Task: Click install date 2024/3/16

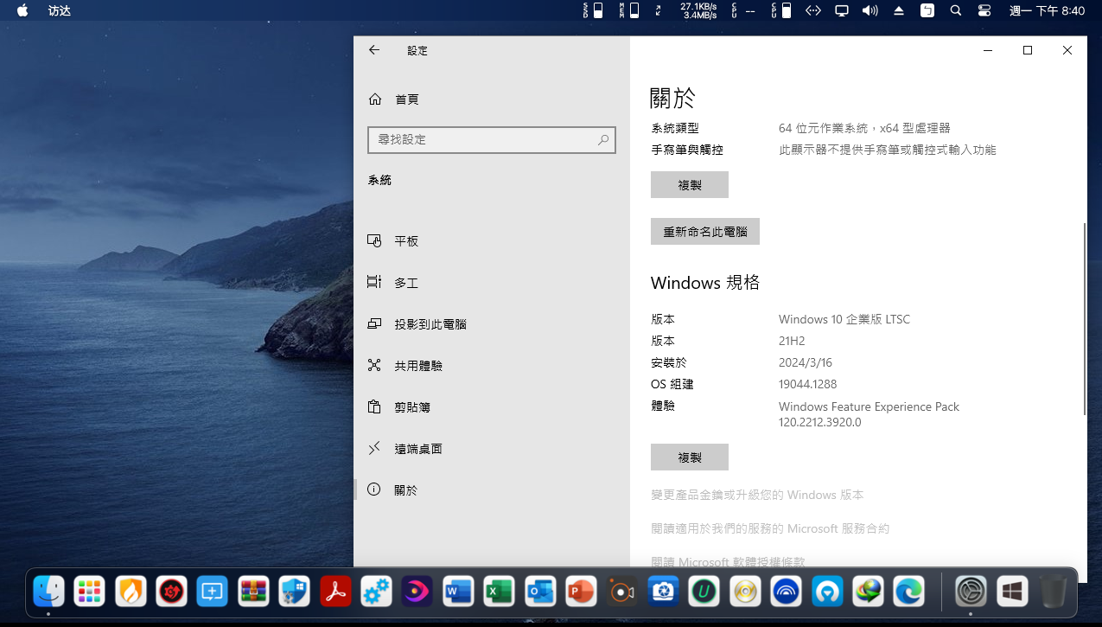Action: point(806,362)
